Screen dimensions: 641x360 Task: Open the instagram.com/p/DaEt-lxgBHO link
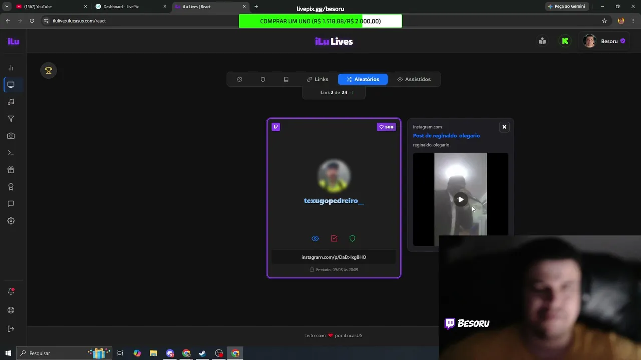pyautogui.click(x=334, y=257)
